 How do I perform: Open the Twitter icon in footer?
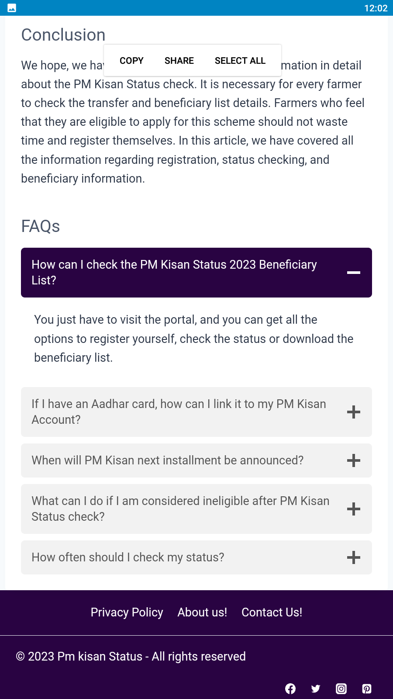coord(316,689)
